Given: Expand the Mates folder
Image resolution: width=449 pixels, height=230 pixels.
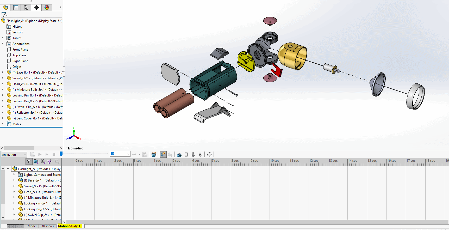Looking at the screenshot, I should [x=3, y=124].
